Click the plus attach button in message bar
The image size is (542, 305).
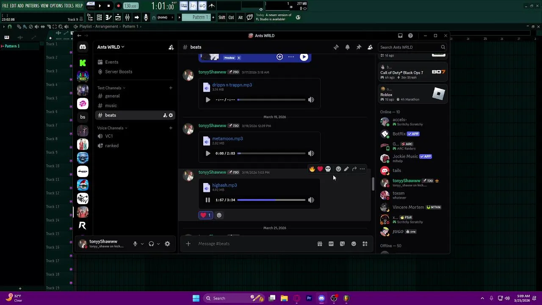click(x=188, y=244)
